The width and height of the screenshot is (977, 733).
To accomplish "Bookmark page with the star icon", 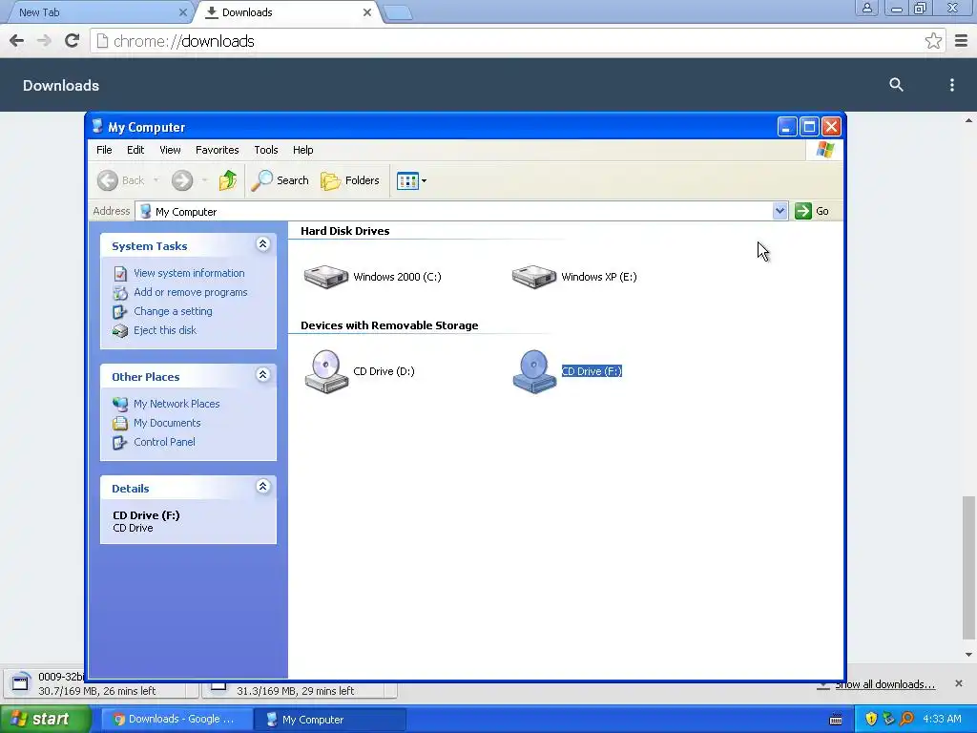I will [933, 41].
